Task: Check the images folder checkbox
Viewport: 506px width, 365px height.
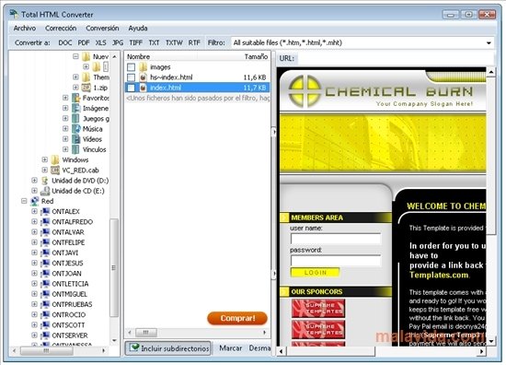Action: point(131,67)
